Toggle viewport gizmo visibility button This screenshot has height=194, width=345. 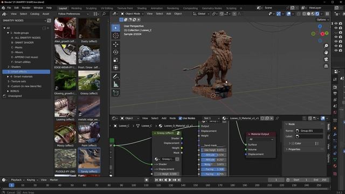tap(279, 14)
